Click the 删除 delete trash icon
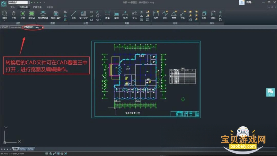Viewport: 277px width, 156px height. coord(213,15)
